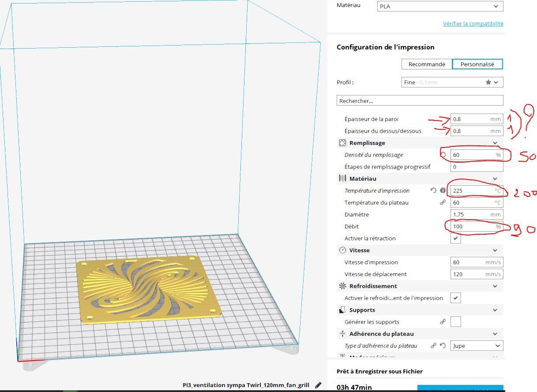Click the Supports section icon

(x=342, y=310)
